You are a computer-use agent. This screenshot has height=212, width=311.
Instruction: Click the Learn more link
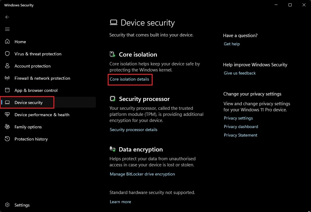click(120, 202)
